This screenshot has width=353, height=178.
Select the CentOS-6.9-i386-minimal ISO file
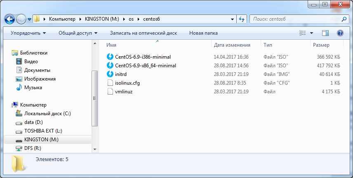[143, 57]
